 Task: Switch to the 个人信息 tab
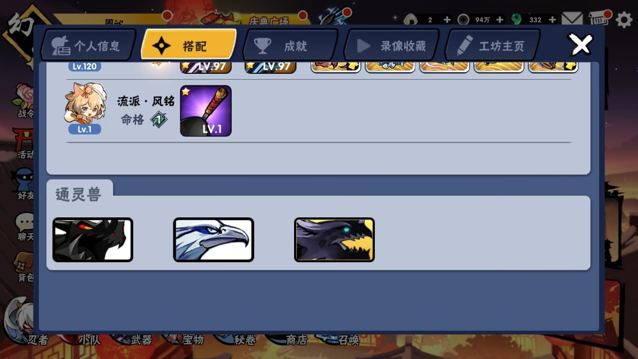(88, 45)
